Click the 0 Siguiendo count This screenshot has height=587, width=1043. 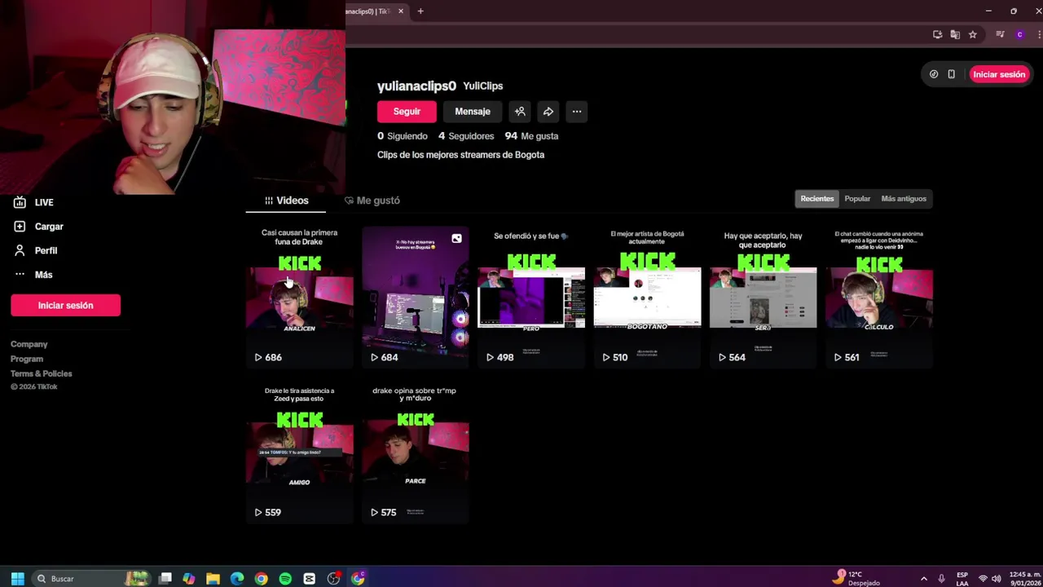(403, 136)
